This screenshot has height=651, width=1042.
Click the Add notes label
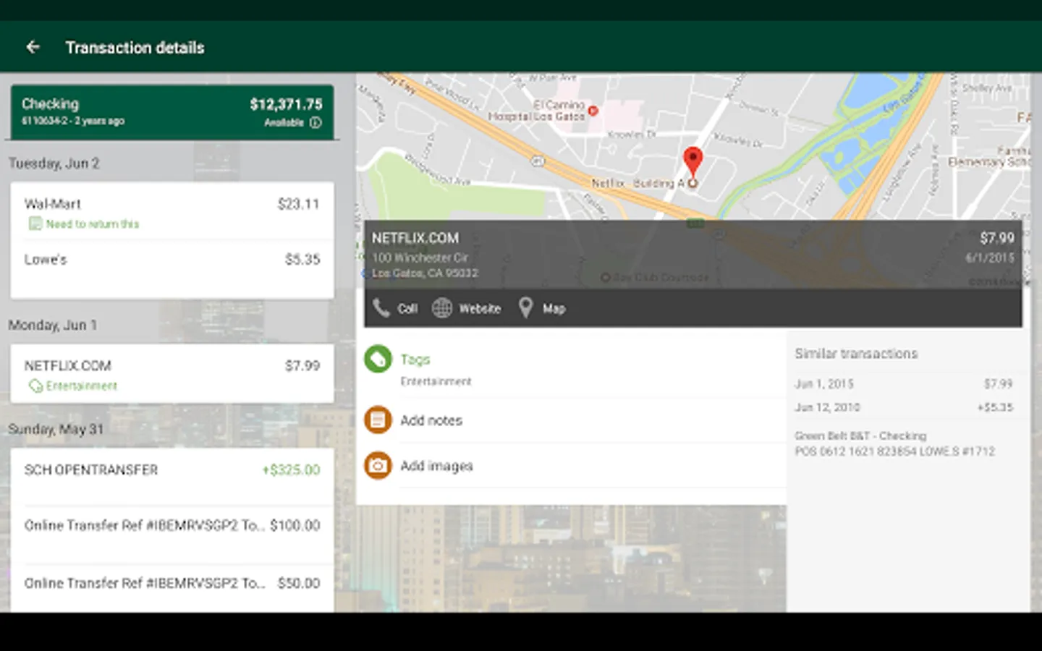431,420
